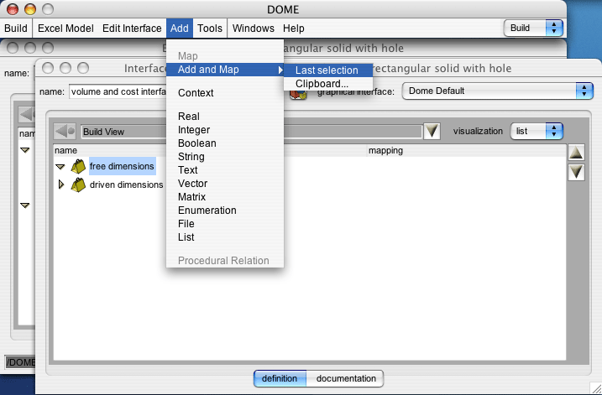Switch to the documentation tab

coord(346,378)
